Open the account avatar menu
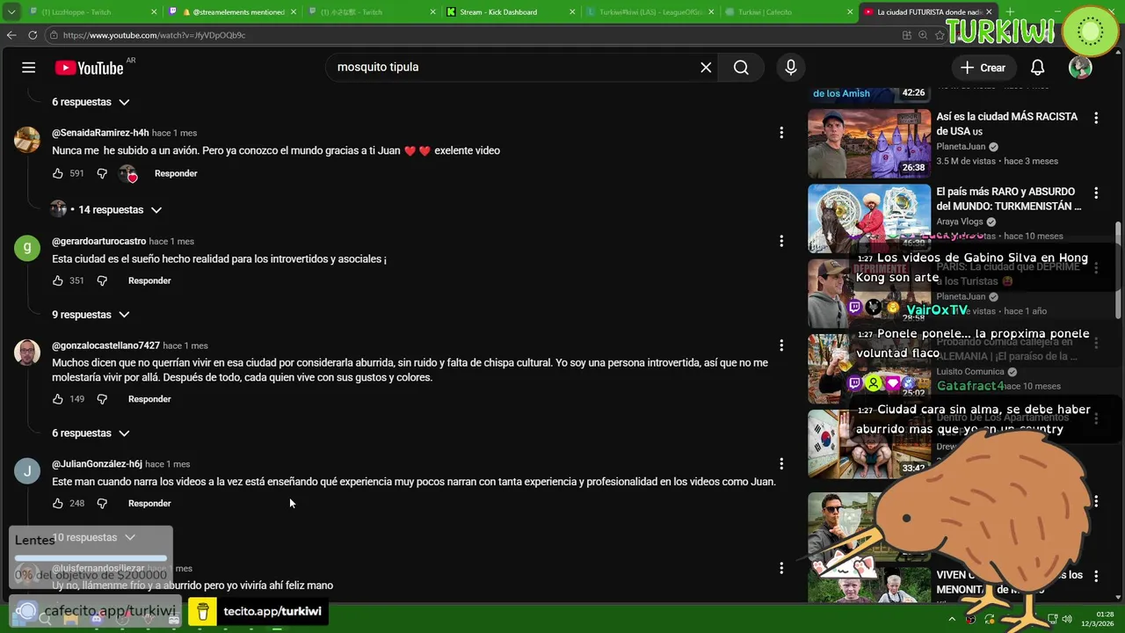This screenshot has width=1125, height=633. 1080,68
